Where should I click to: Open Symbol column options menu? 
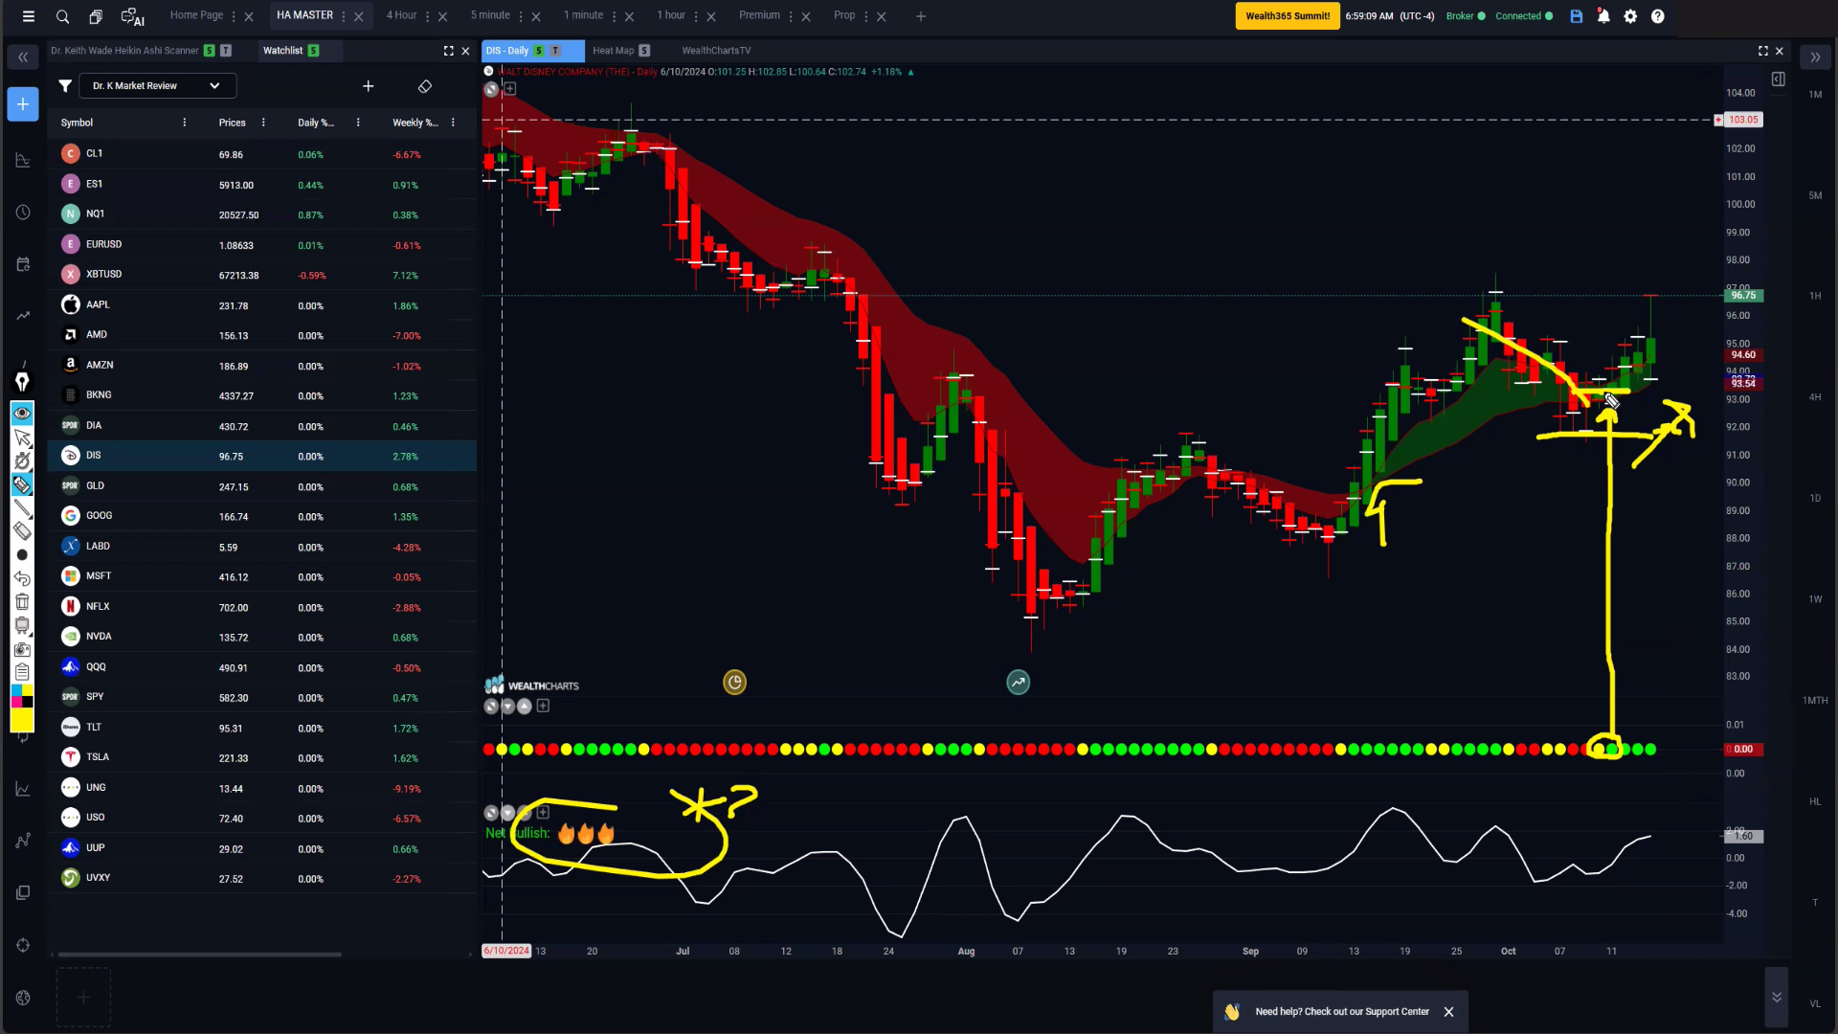click(x=185, y=123)
